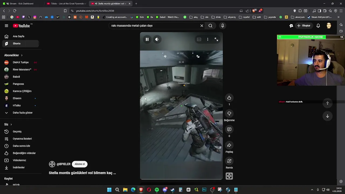Expand the Short to fullscreen
The image size is (345, 194).
tap(216, 39)
